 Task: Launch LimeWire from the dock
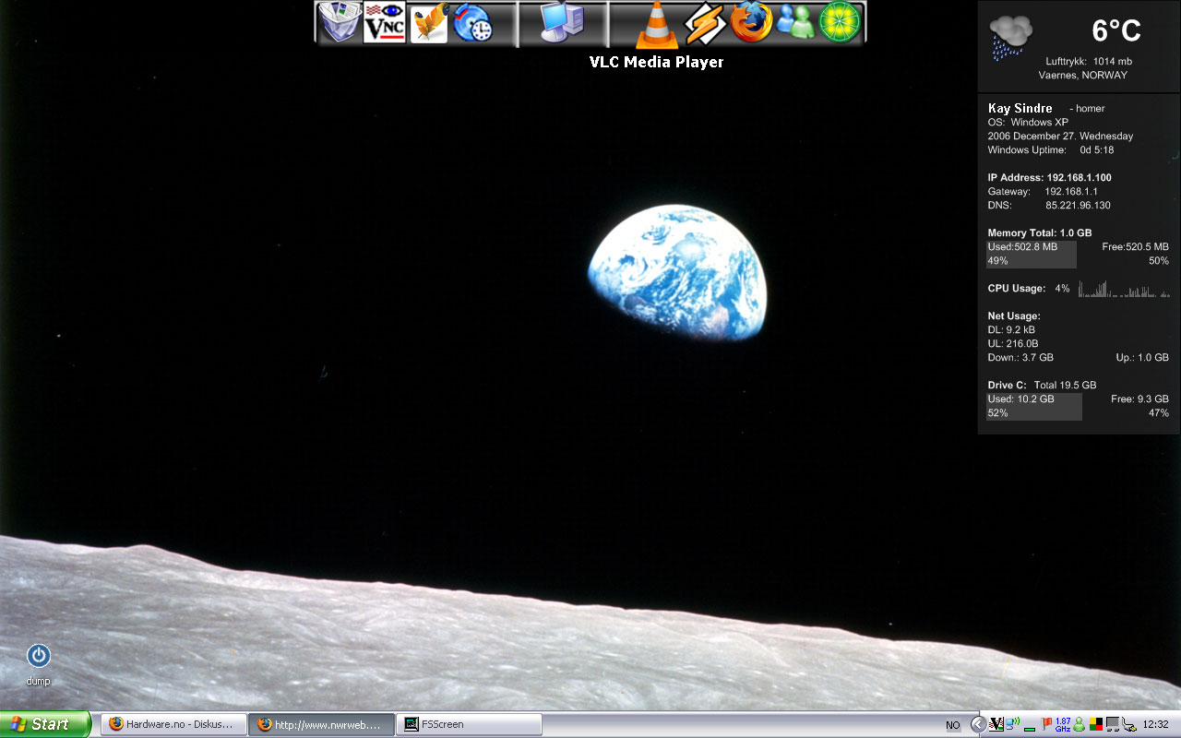click(x=840, y=23)
